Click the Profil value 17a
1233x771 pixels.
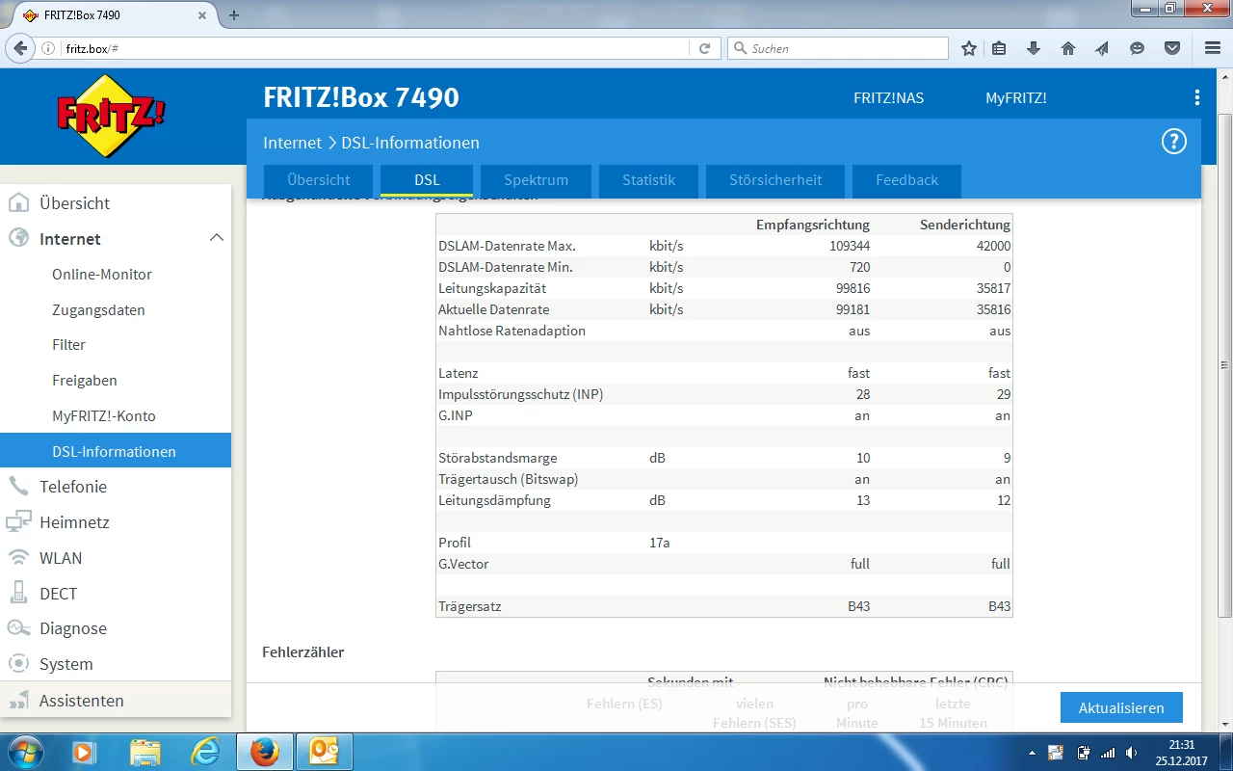pos(659,543)
